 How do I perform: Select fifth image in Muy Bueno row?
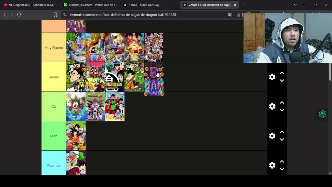pos(154,47)
